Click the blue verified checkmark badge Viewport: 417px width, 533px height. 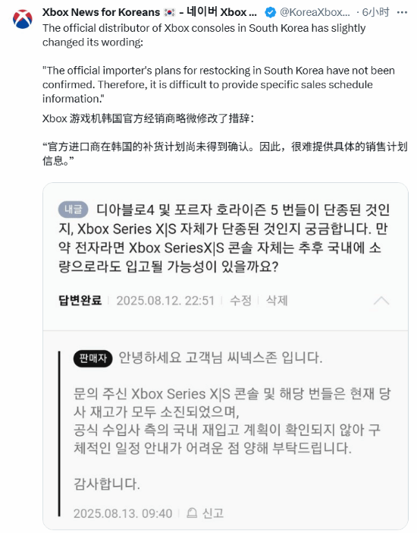click(x=271, y=13)
